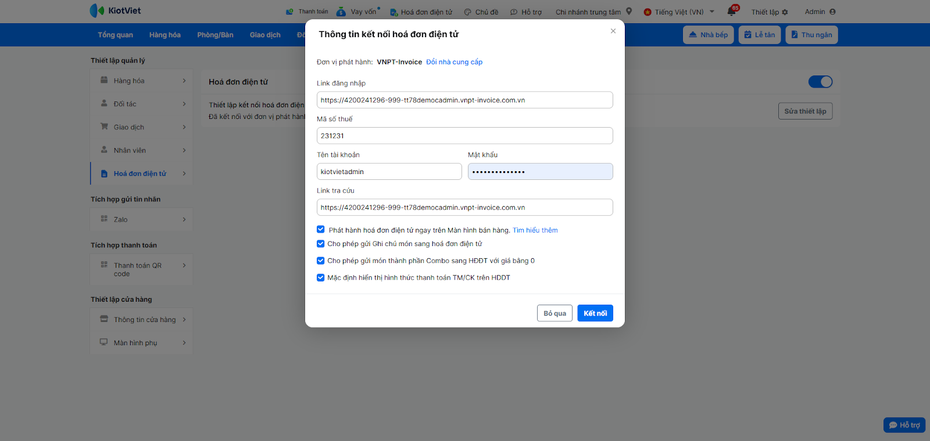
Task: Click the notification bell icon
Action: point(732,12)
